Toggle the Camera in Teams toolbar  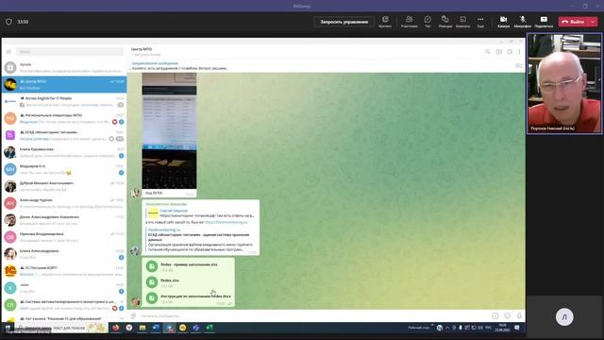point(503,22)
